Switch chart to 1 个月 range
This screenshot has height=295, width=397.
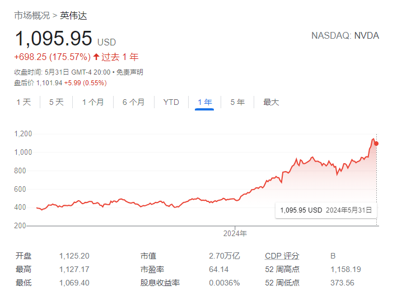[x=93, y=102]
